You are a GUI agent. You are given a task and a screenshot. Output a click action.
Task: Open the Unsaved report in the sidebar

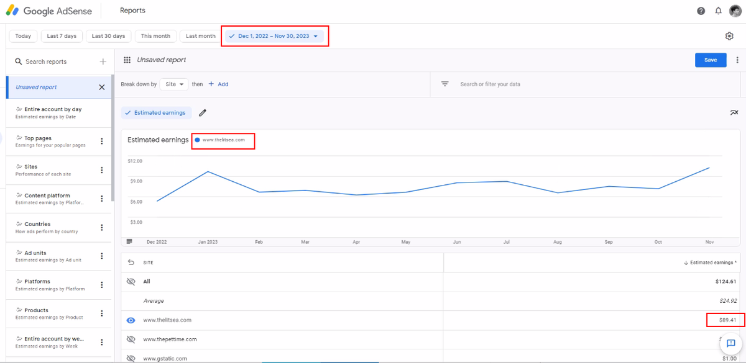coord(60,87)
